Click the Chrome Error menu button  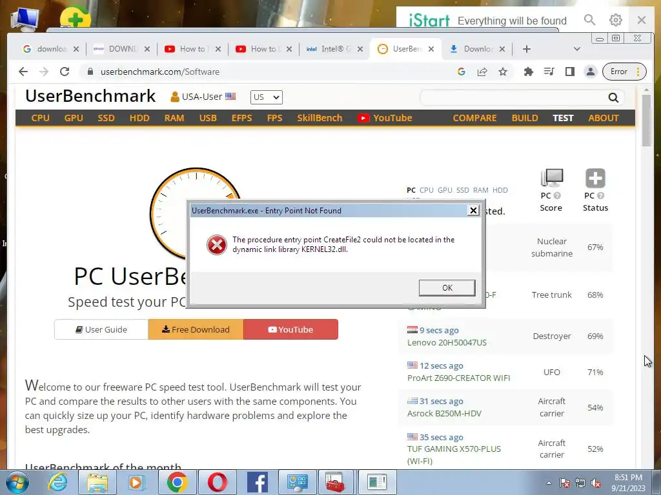[x=624, y=72]
